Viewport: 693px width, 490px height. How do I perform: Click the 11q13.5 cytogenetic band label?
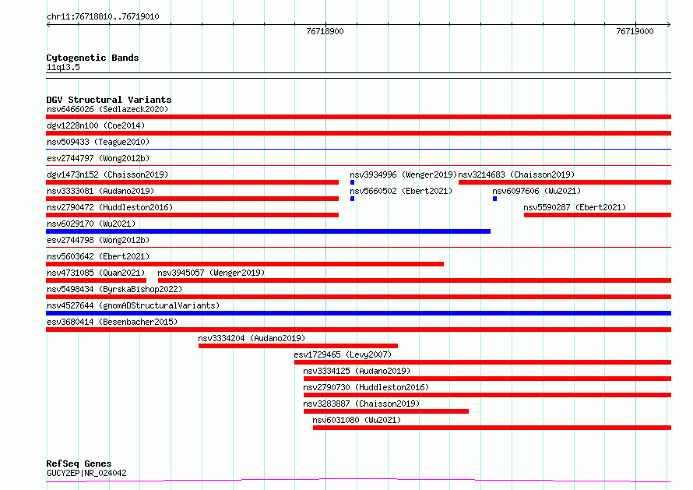pyautogui.click(x=63, y=67)
